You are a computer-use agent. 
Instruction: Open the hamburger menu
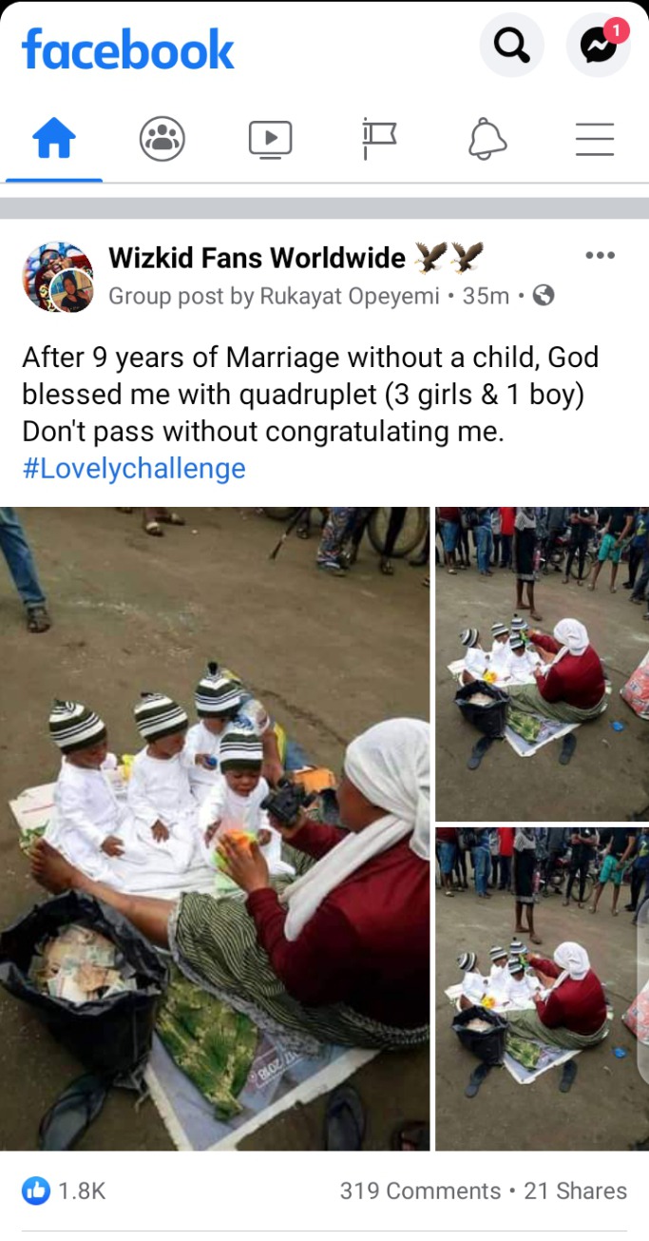(x=595, y=140)
